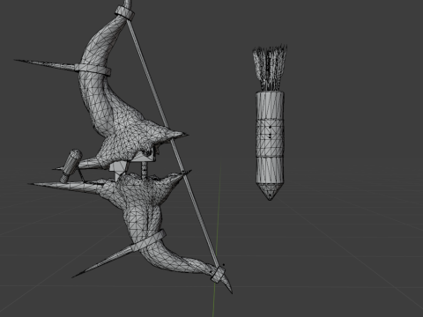Image resolution: width=423 pixels, height=317 pixels.
Task: Click the ring band at the bow's top tip
Action: pyautogui.click(x=124, y=12)
